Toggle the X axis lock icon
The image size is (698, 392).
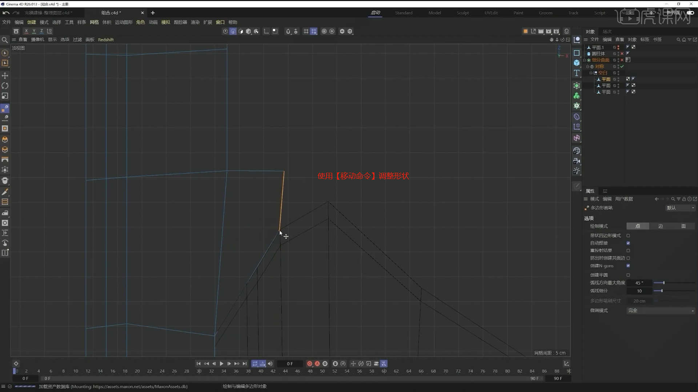pyautogui.click(x=26, y=31)
